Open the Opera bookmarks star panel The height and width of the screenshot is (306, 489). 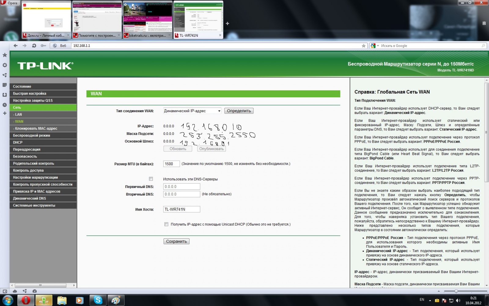pos(5,55)
